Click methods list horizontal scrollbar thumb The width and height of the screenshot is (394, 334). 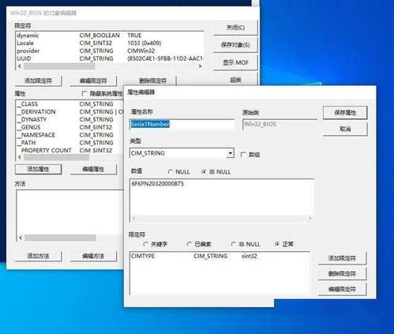60,238
